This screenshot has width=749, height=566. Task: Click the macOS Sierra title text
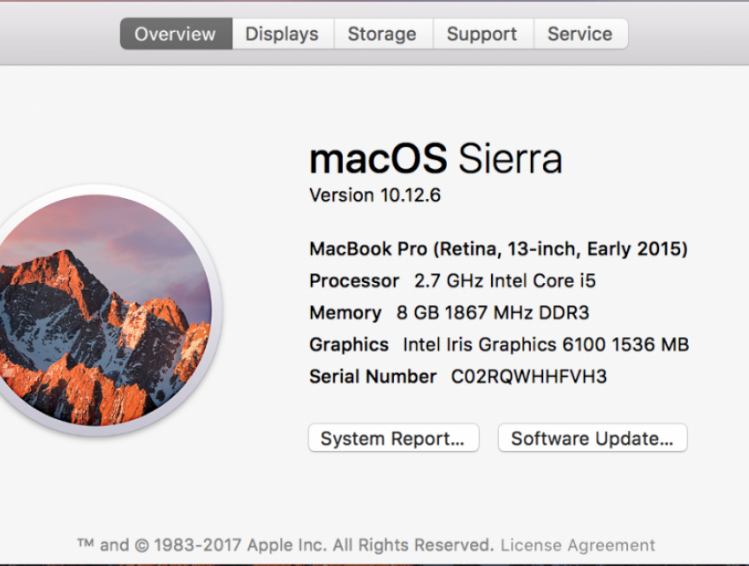pyautogui.click(x=436, y=159)
